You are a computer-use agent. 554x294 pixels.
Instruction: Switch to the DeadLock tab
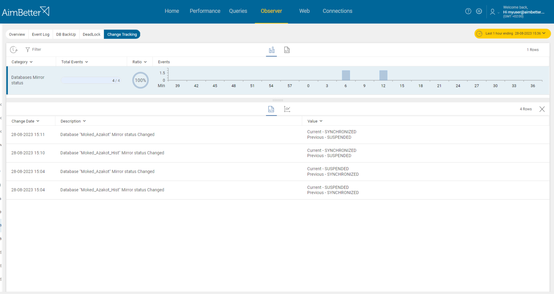[91, 35]
